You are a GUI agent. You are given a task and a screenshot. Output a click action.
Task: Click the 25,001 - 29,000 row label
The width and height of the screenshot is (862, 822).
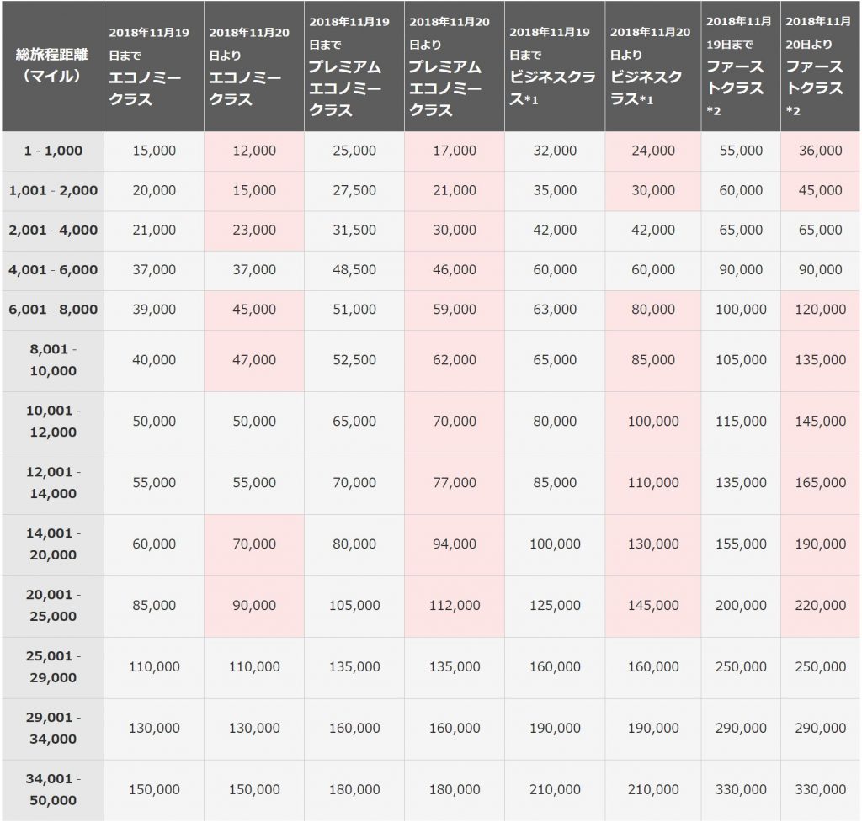(x=53, y=667)
